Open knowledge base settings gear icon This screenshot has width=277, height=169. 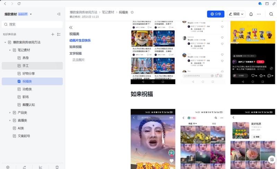tap(8, 167)
